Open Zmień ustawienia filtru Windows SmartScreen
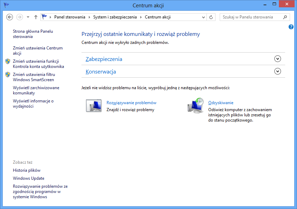This screenshot has height=209, width=297. click(34, 77)
